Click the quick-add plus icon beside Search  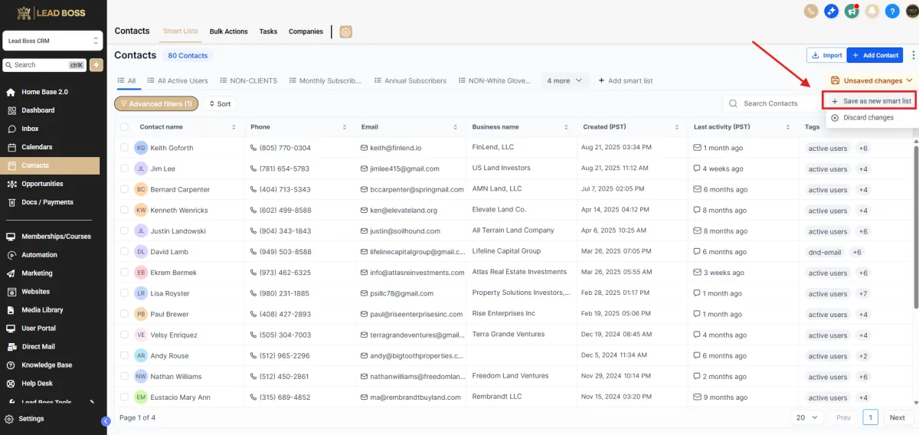96,65
